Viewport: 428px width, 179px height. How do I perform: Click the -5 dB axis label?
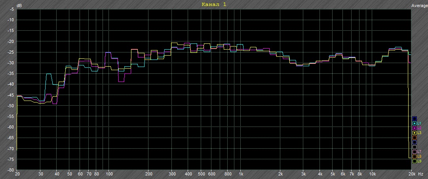(x=11, y=9)
